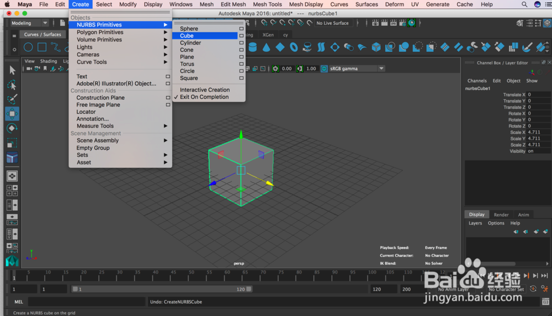The image size is (552, 316).
Task: Open character set preferences running-figure icon
Action: [x=545, y=289]
